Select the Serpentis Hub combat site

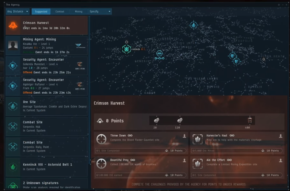click(x=46, y=127)
